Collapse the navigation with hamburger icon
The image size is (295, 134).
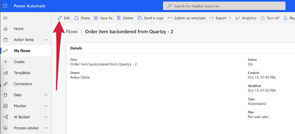pos(5,18)
